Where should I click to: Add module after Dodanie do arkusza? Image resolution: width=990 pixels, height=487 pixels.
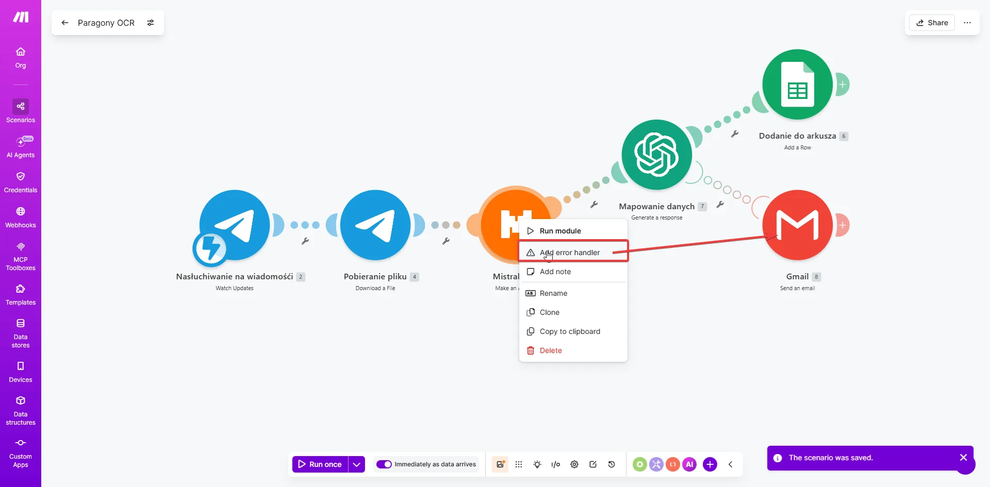pyautogui.click(x=843, y=85)
